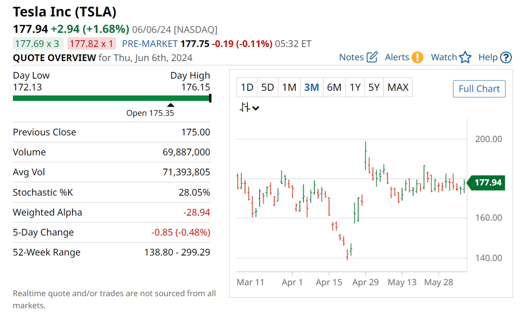Click the 177.94 price tag on chart
Viewport: 520px width, 313px height.
486,183
